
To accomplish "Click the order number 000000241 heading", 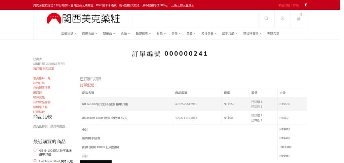I will 169,53.
